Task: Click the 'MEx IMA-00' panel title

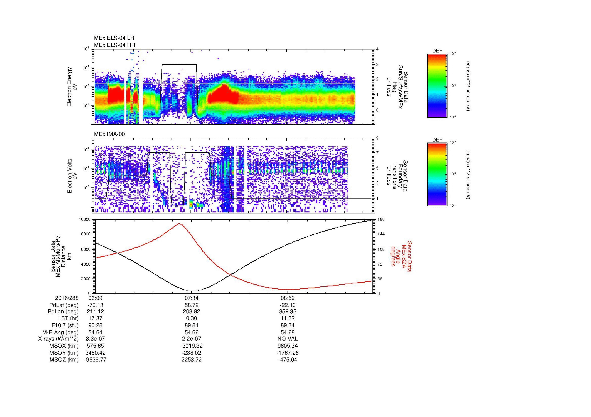Action: [x=109, y=134]
